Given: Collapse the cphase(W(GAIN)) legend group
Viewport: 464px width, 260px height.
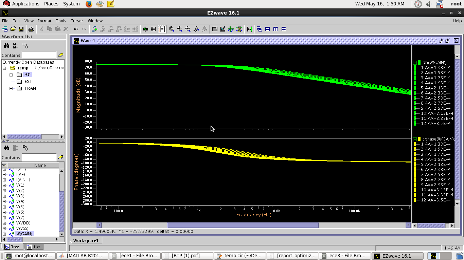Looking at the screenshot, I should point(415,139).
